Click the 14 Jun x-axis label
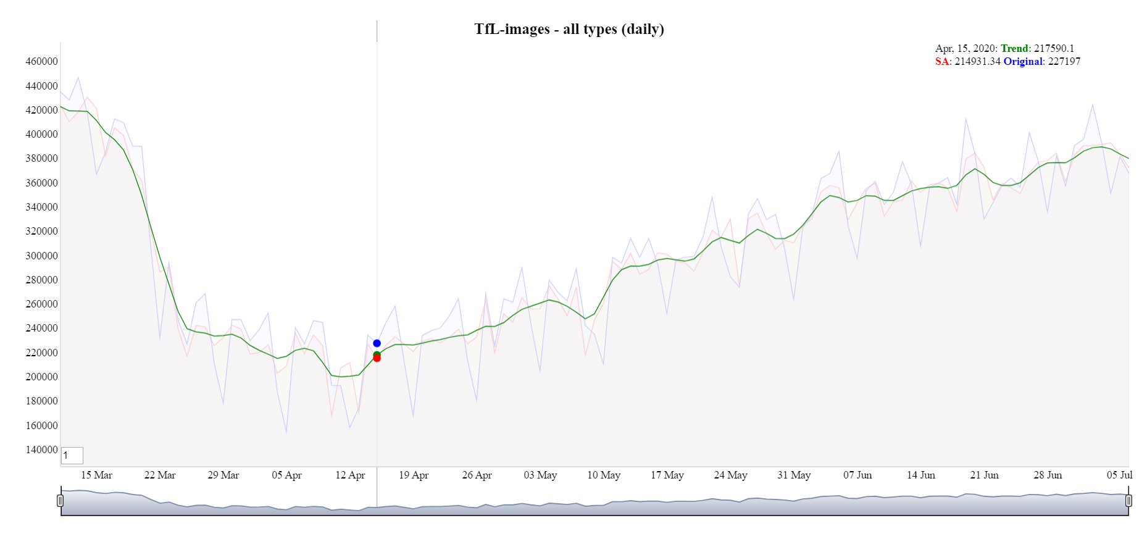1147x539 pixels. (921, 475)
